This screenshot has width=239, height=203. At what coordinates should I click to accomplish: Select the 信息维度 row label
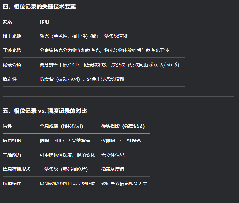[12, 141]
